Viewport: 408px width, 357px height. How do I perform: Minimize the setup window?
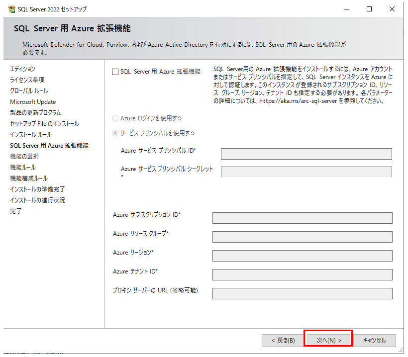tap(346, 9)
